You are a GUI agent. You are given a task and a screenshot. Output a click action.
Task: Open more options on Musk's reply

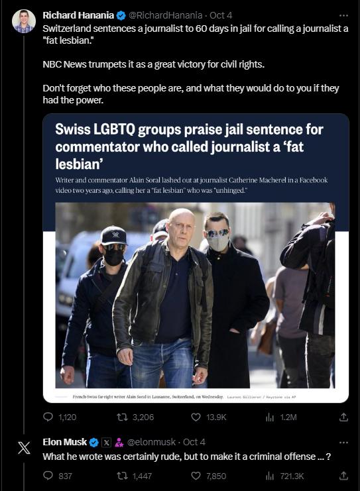click(343, 442)
